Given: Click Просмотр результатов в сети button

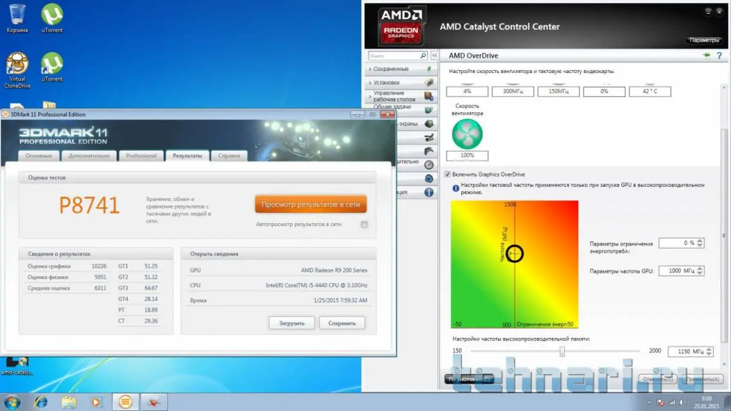Looking at the screenshot, I should [311, 204].
